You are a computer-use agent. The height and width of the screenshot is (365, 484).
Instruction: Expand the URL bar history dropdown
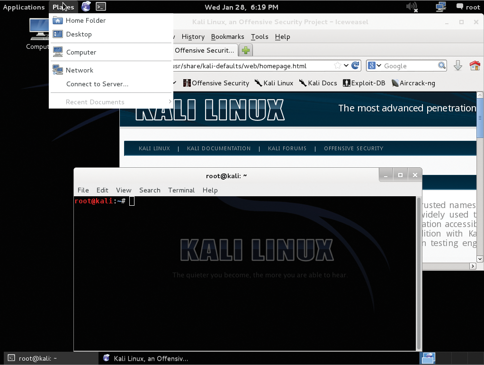click(346, 66)
